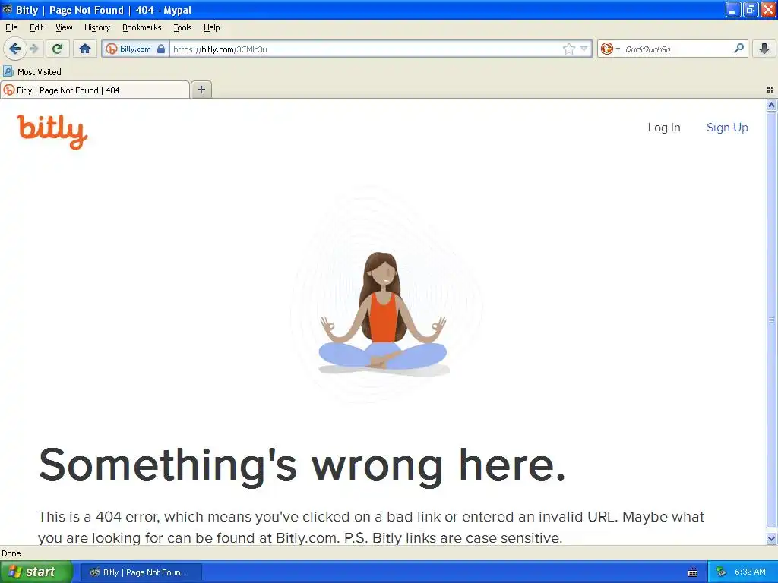Image resolution: width=778 pixels, height=583 pixels.
Task: Open the home page using house icon
Action: pos(85,49)
